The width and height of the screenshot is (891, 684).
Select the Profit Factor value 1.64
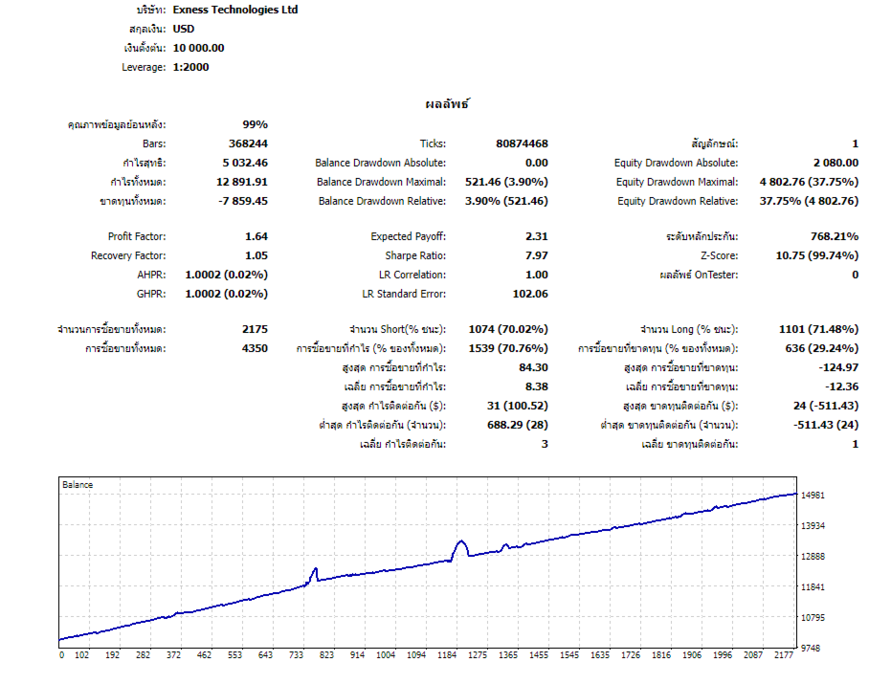click(256, 236)
